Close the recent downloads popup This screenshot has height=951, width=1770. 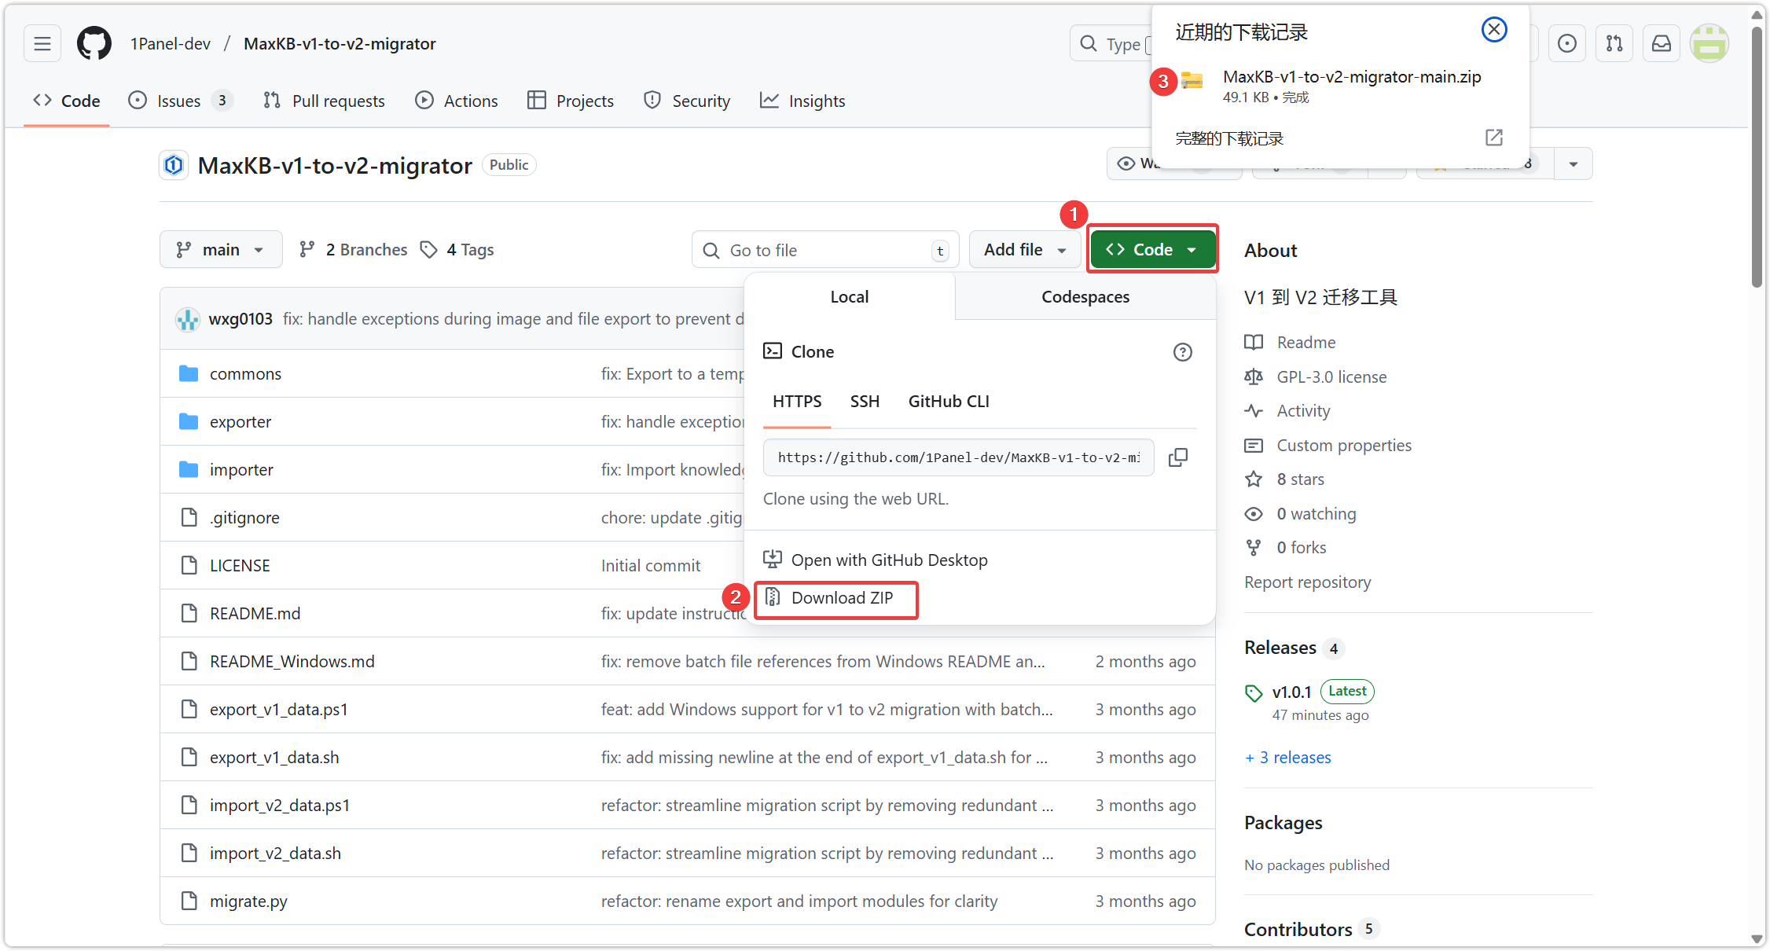pyautogui.click(x=1493, y=30)
